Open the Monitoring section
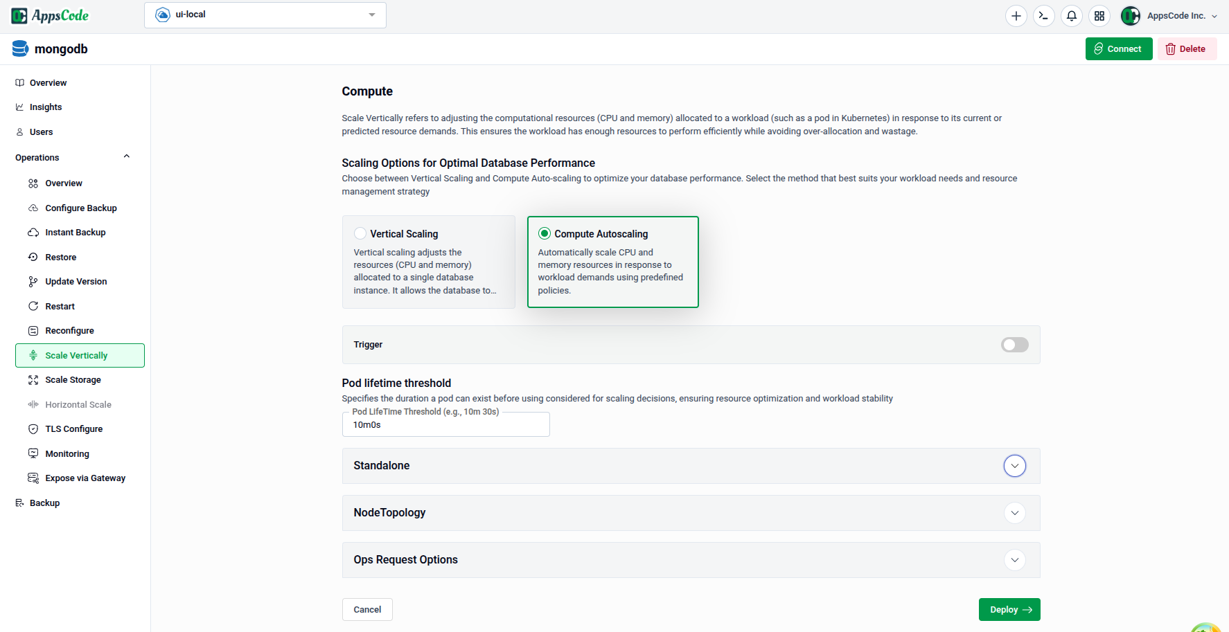Viewport: 1229px width, 632px height. [67, 453]
